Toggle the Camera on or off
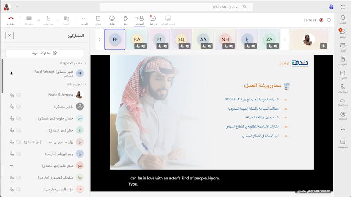Screen dimensions: 351x197 coord(66,20)
